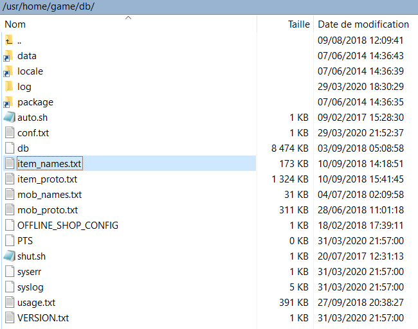The image size is (418, 329).
Task: Click the item_proto.txt file icon
Action: tap(10, 179)
